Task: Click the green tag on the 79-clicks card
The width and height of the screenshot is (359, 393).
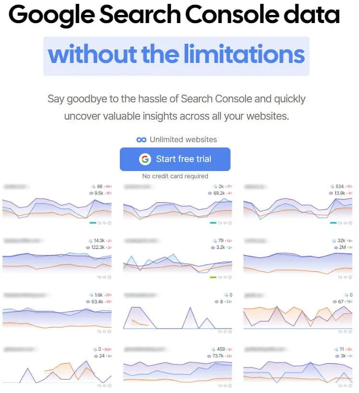Action: point(213,277)
